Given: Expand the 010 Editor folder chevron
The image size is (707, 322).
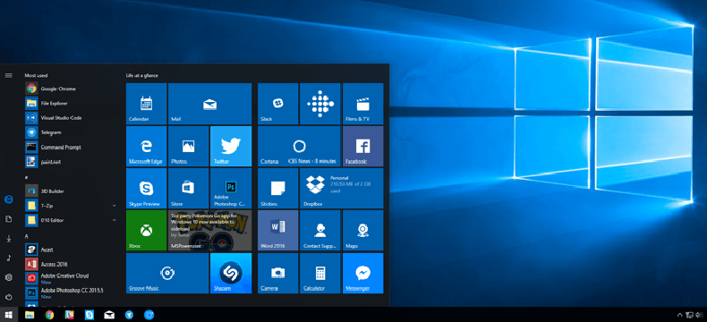Looking at the screenshot, I should (114, 220).
